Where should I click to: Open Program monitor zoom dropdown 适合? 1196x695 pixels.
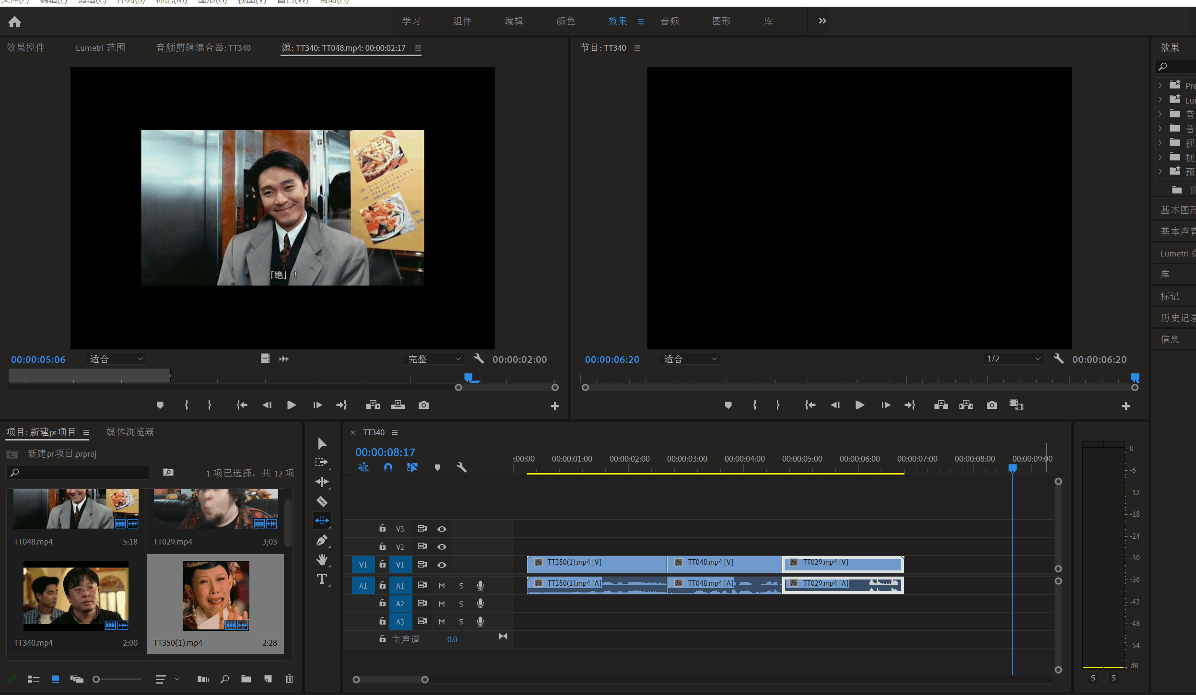[x=690, y=359]
